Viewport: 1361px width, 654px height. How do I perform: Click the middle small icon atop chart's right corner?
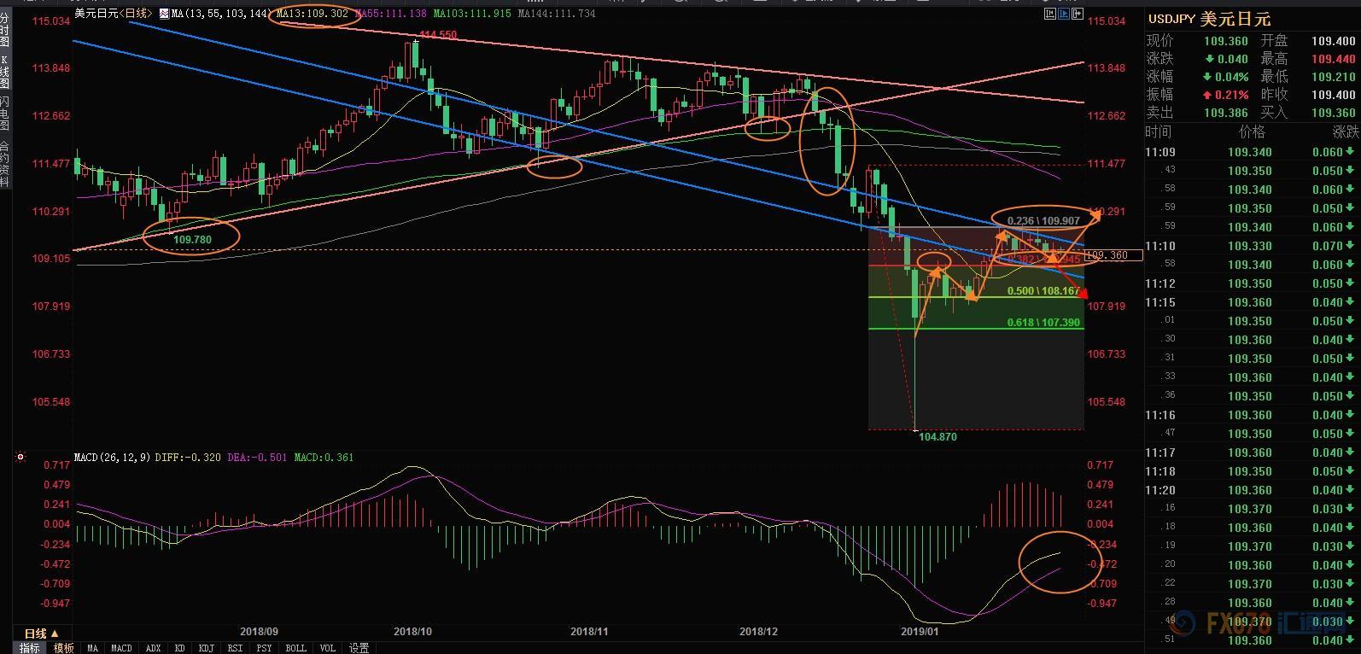[1064, 14]
